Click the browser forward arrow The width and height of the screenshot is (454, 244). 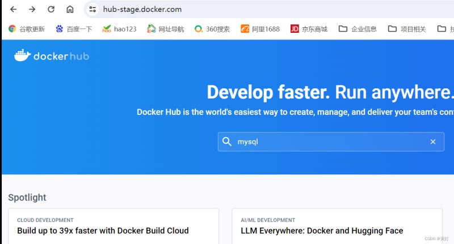pyautogui.click(x=32, y=9)
